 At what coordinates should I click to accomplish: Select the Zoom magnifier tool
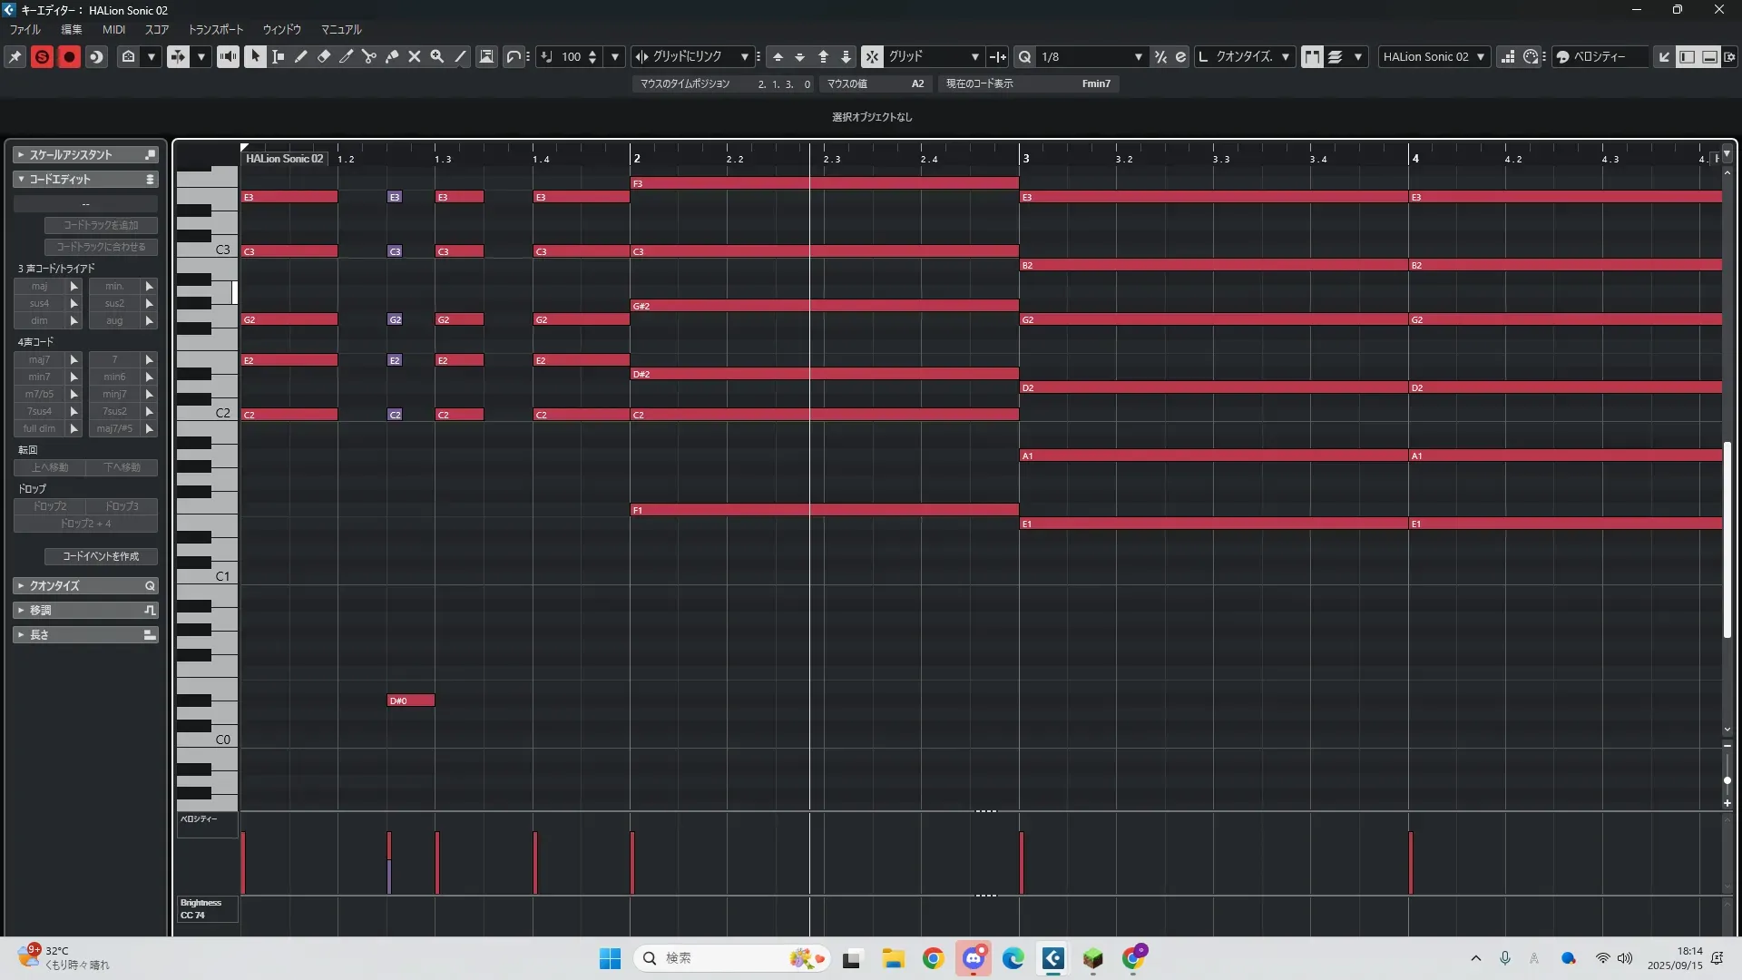[437, 56]
